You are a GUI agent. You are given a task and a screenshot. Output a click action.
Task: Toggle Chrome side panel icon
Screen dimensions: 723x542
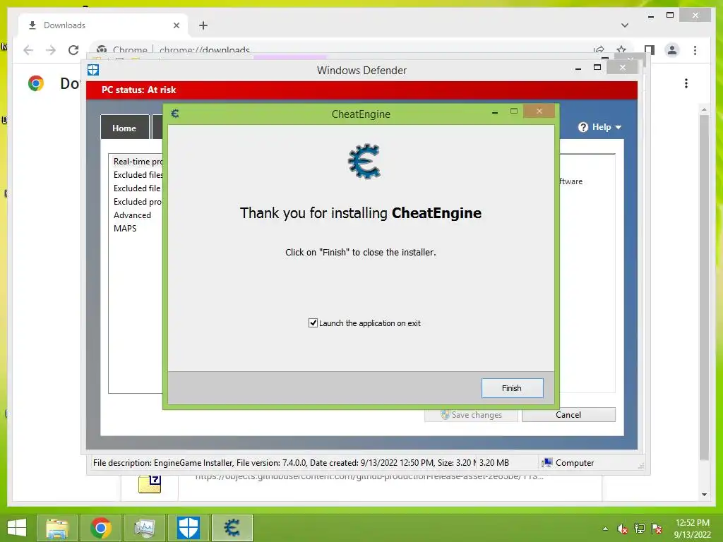(x=650, y=50)
